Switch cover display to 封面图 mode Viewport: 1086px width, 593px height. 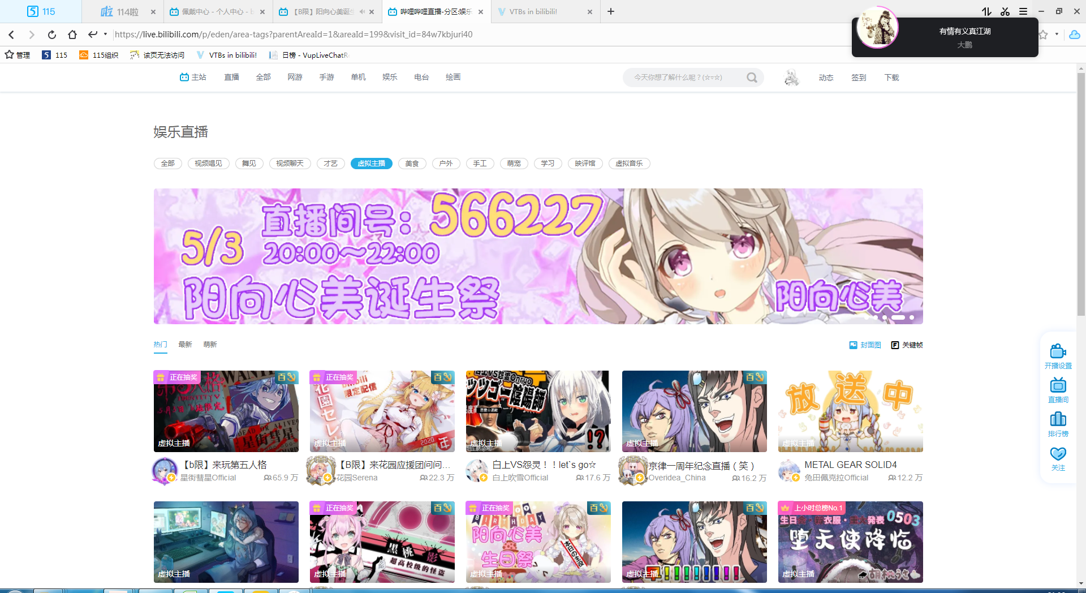click(x=865, y=345)
